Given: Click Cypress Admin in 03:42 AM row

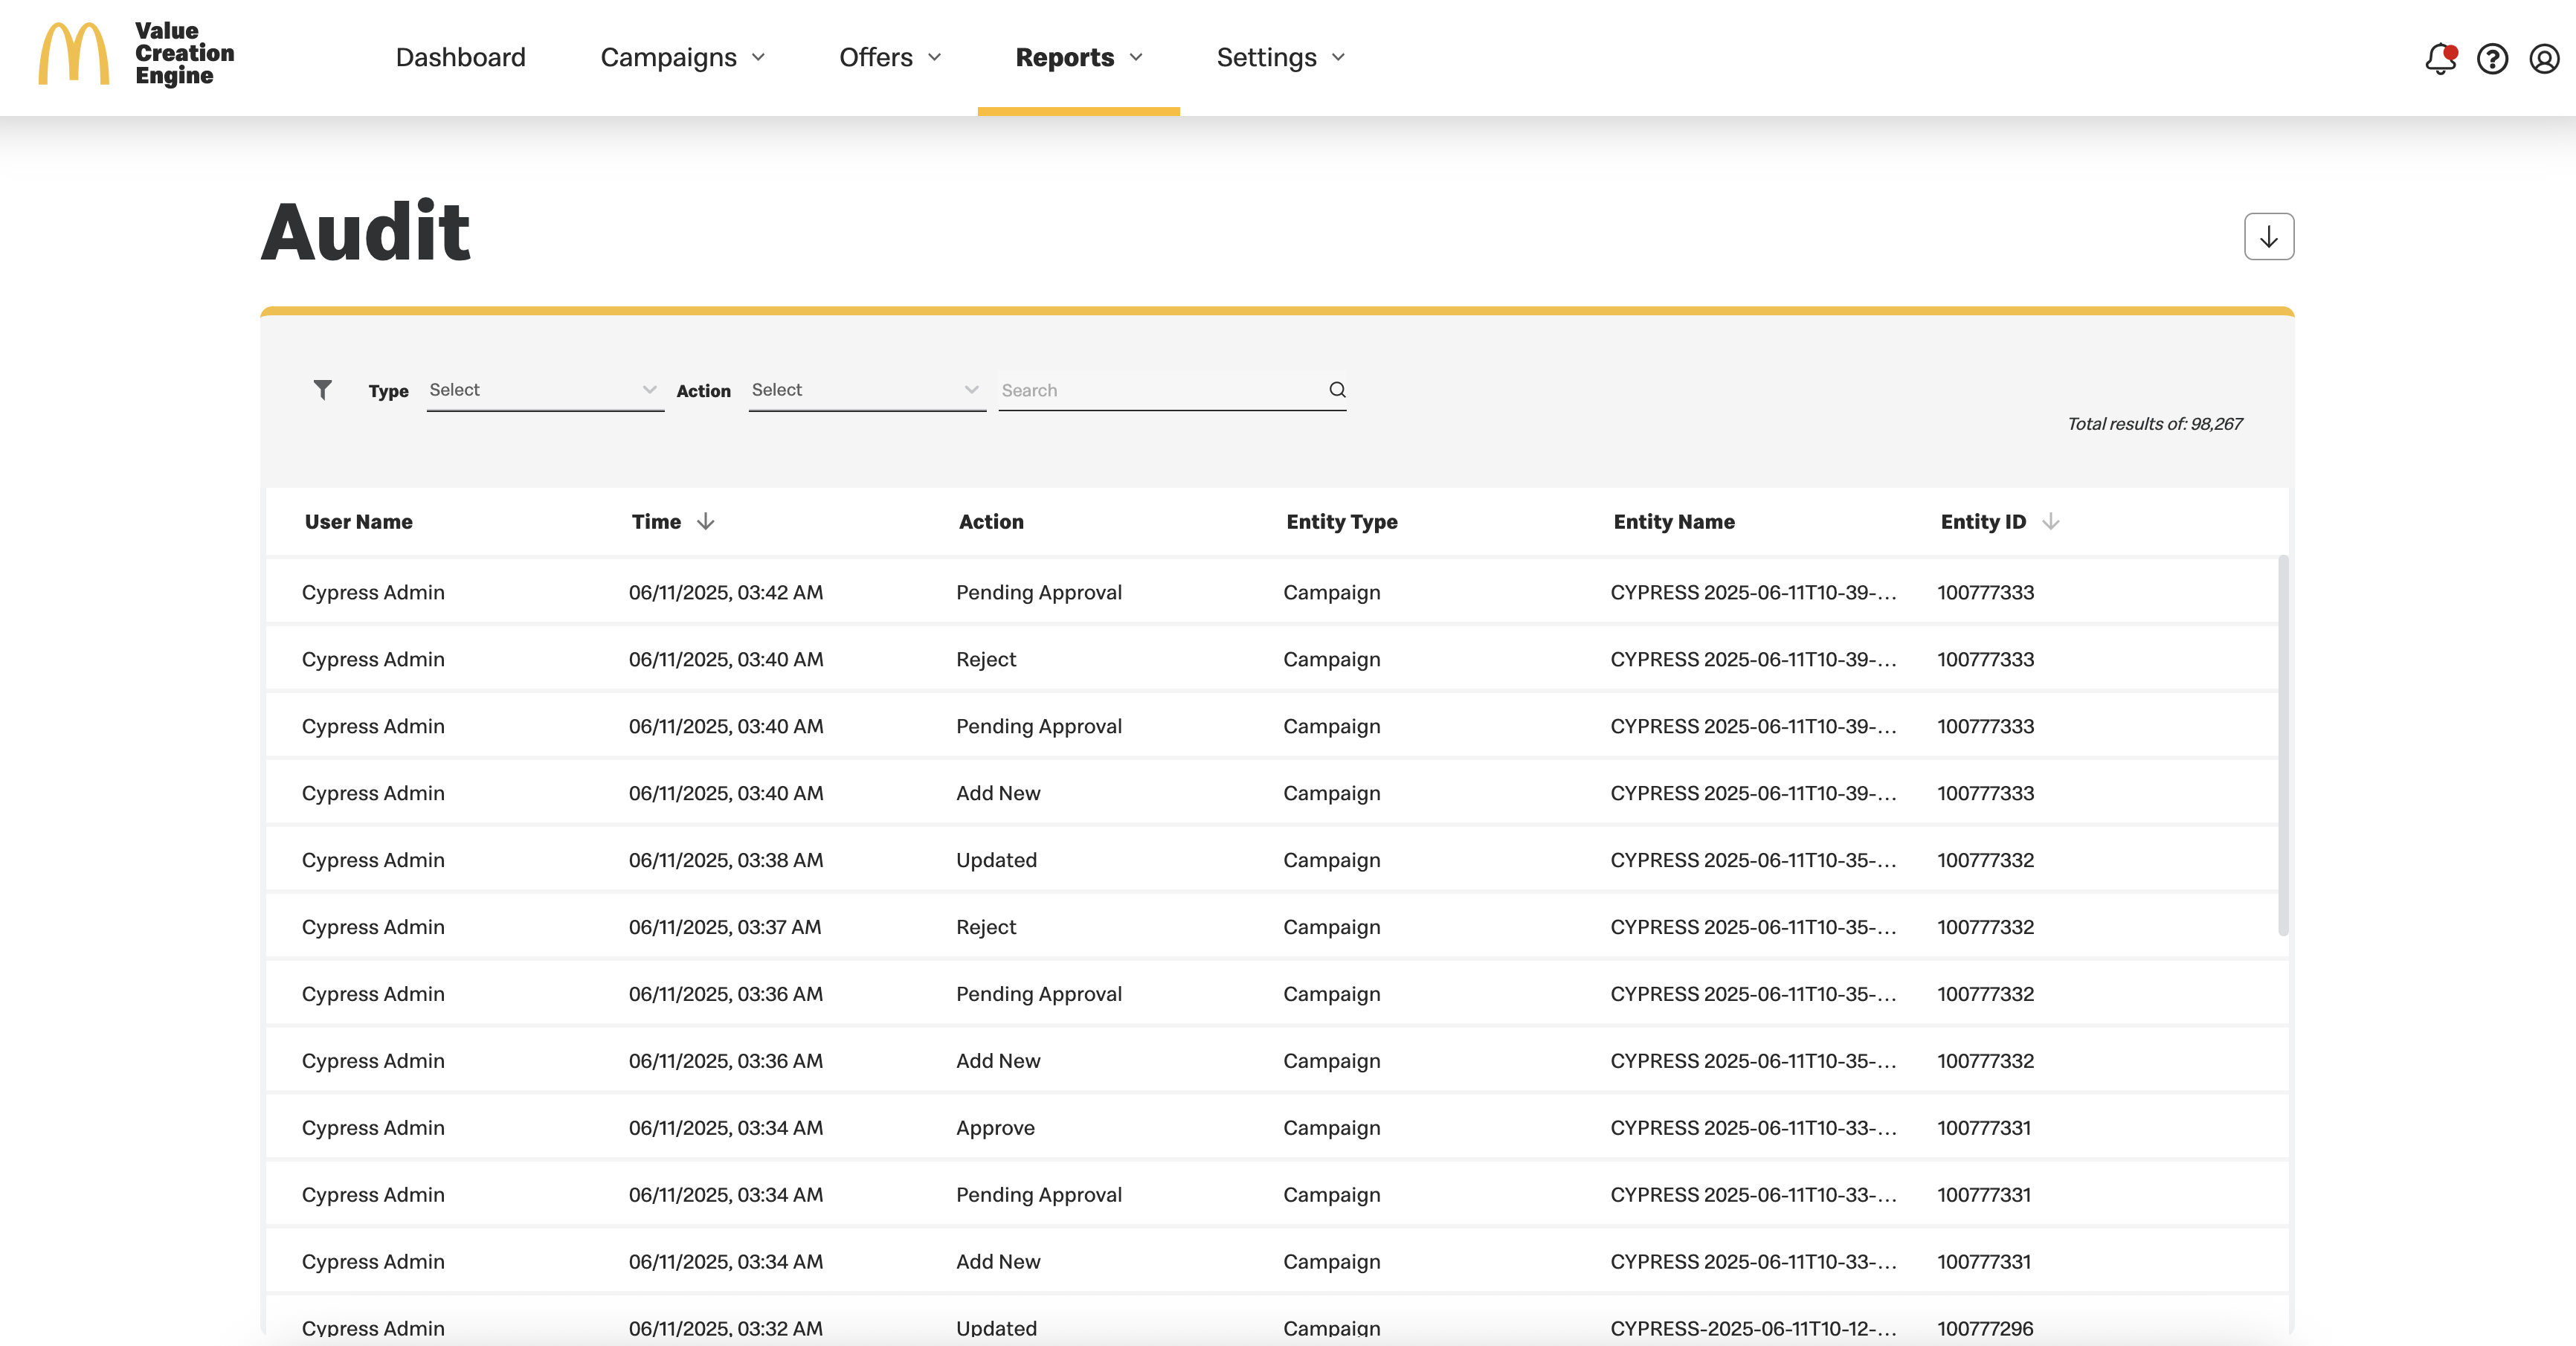Looking at the screenshot, I should click(x=373, y=592).
